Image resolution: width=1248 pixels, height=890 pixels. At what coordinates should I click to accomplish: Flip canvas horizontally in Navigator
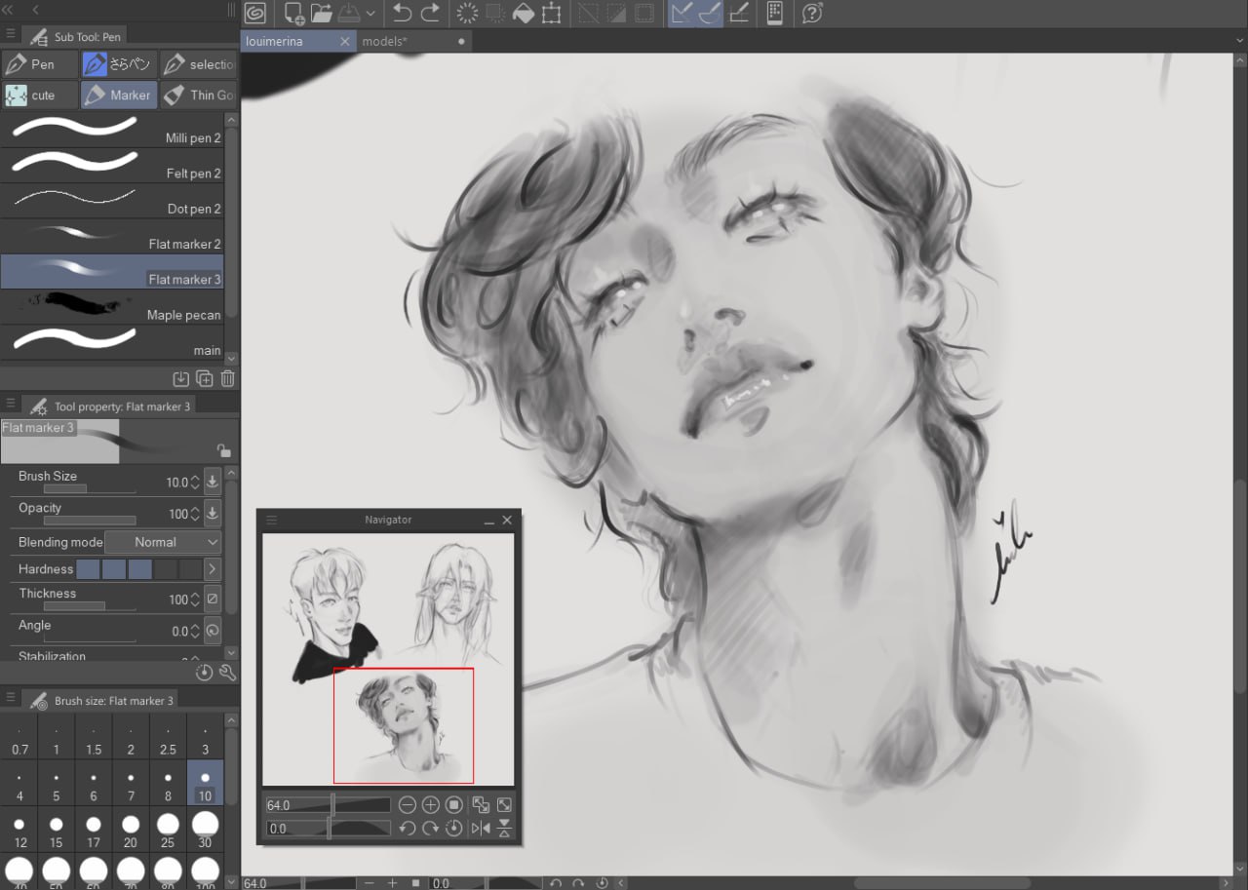pyautogui.click(x=481, y=829)
